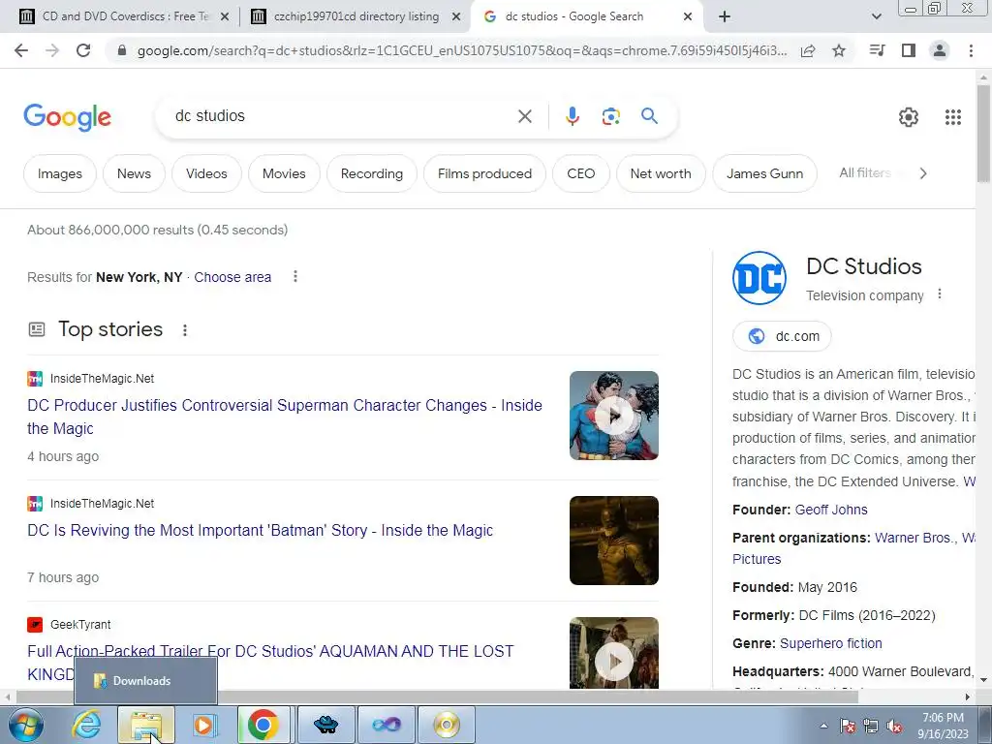Open Geoff Johns founder link

[830, 510]
